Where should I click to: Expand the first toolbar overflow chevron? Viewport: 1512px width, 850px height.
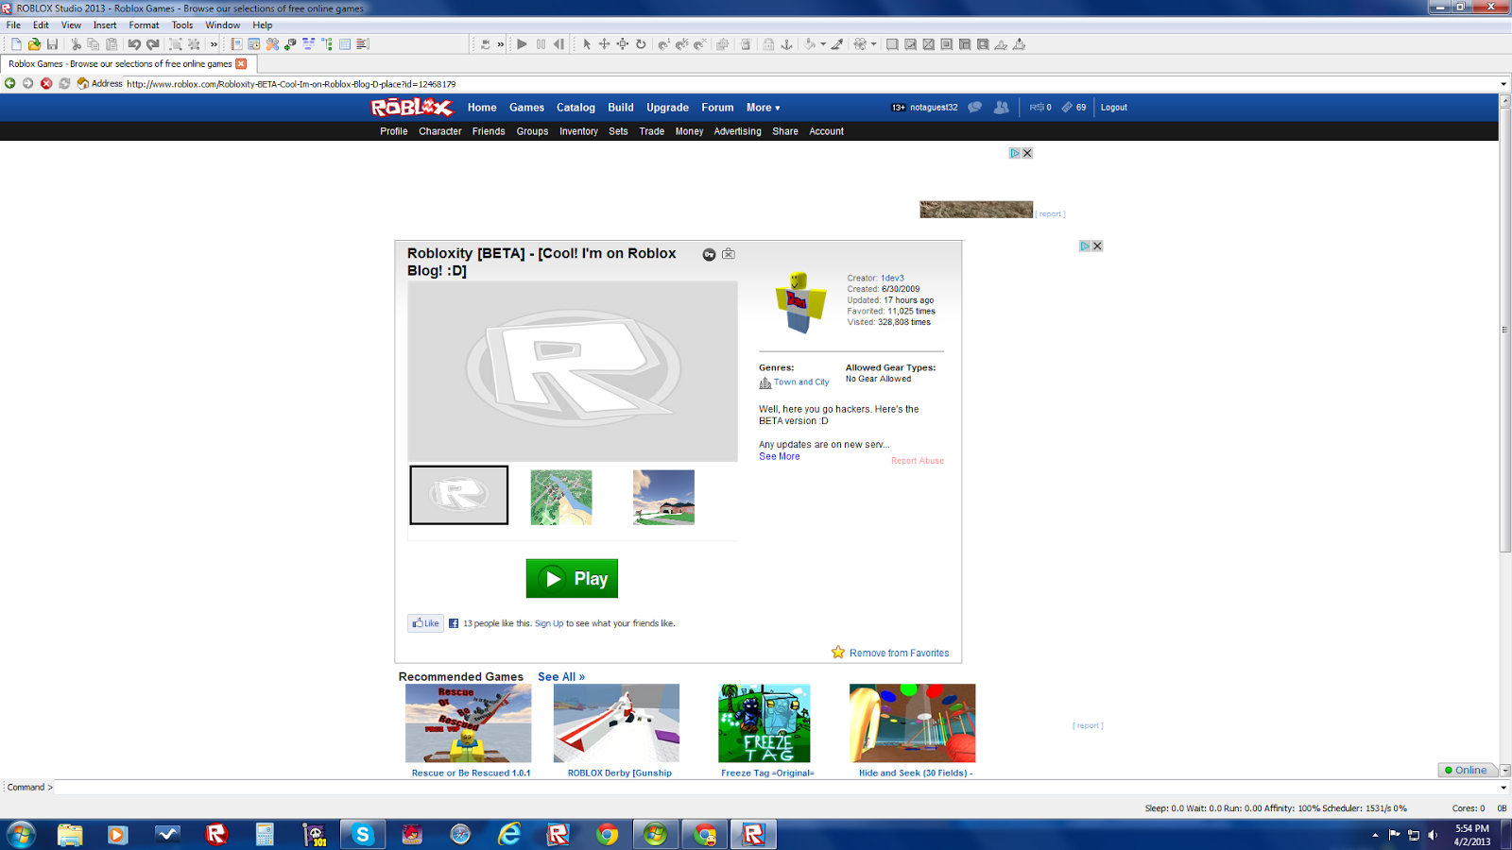pos(214,44)
